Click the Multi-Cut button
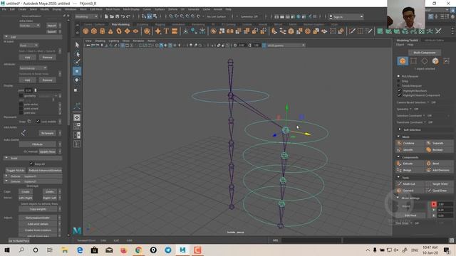This screenshot has height=256, width=456. (x=410, y=184)
